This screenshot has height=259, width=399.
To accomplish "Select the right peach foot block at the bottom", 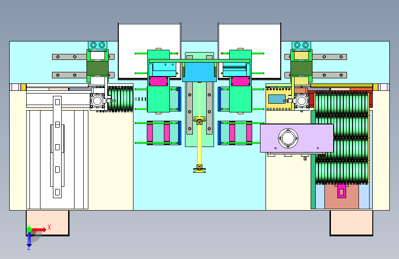I will point(352,223).
